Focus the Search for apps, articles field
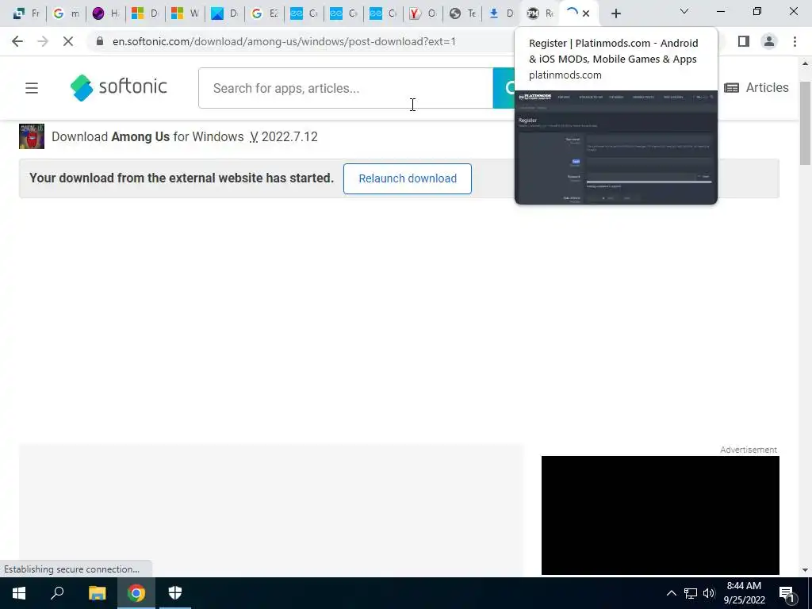The height and width of the screenshot is (609, 812). pos(346,88)
